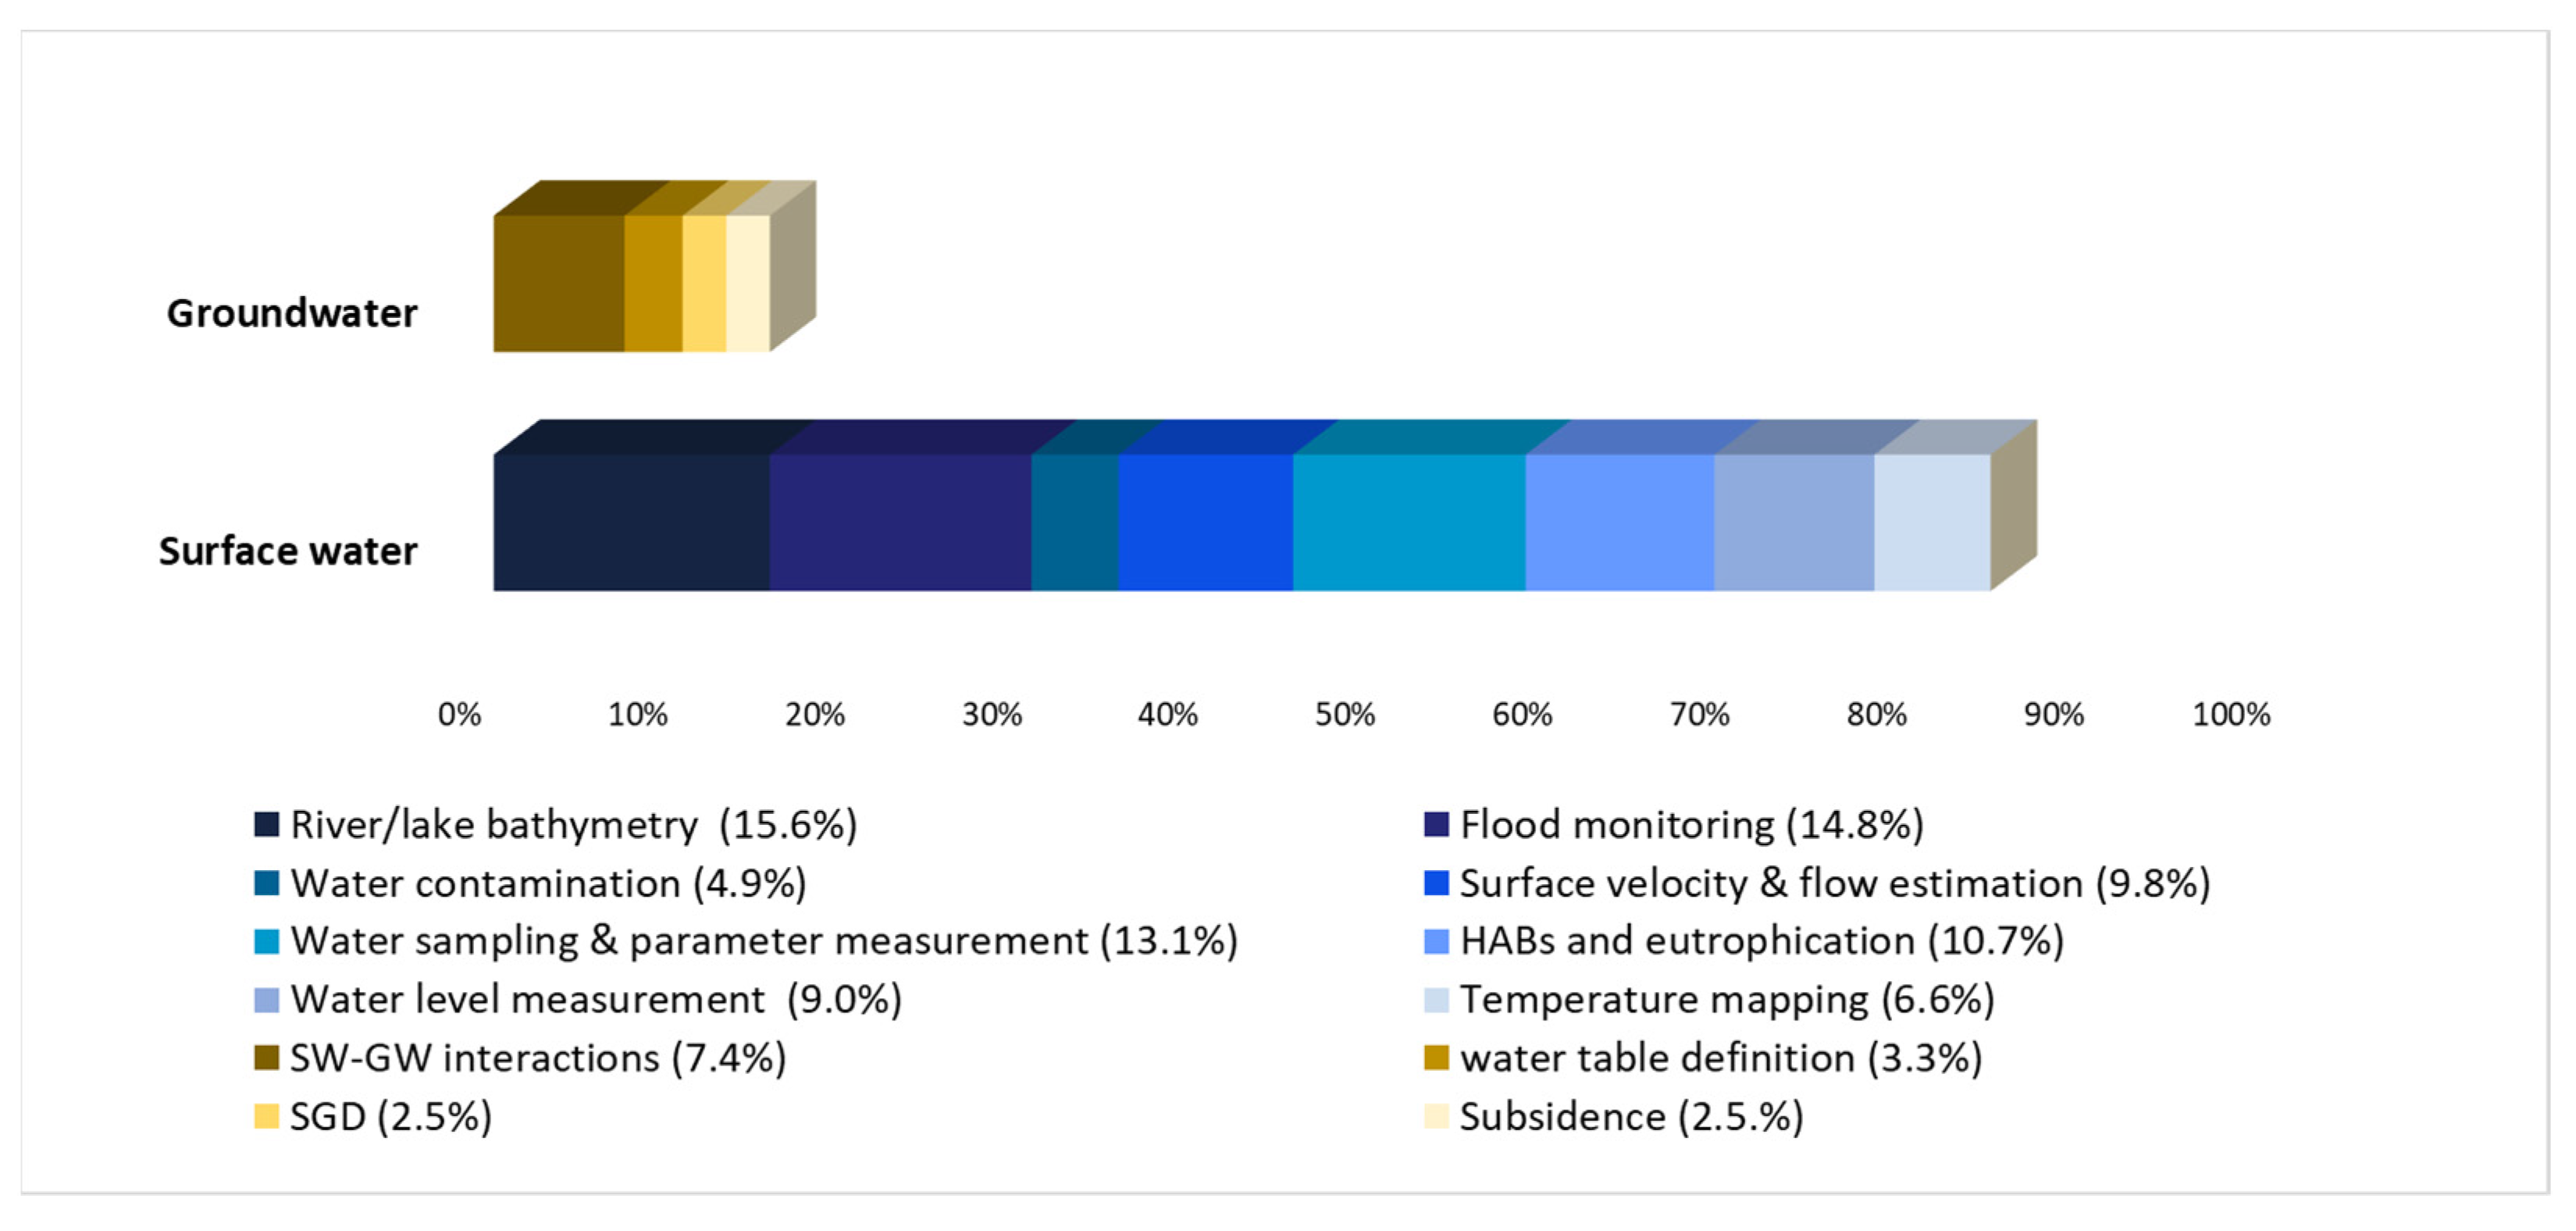Select the Water level measurement legend label
The width and height of the screenshot is (2576, 1231).
(x=596, y=1000)
